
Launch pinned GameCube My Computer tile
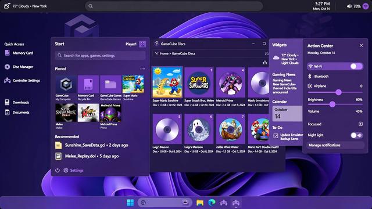[x=66, y=84]
